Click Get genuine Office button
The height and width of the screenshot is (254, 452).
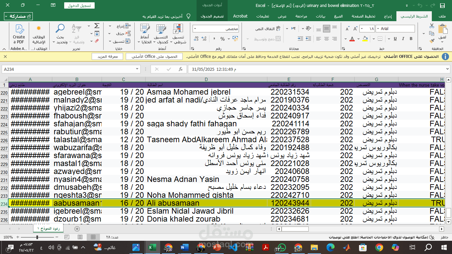(x=154, y=57)
